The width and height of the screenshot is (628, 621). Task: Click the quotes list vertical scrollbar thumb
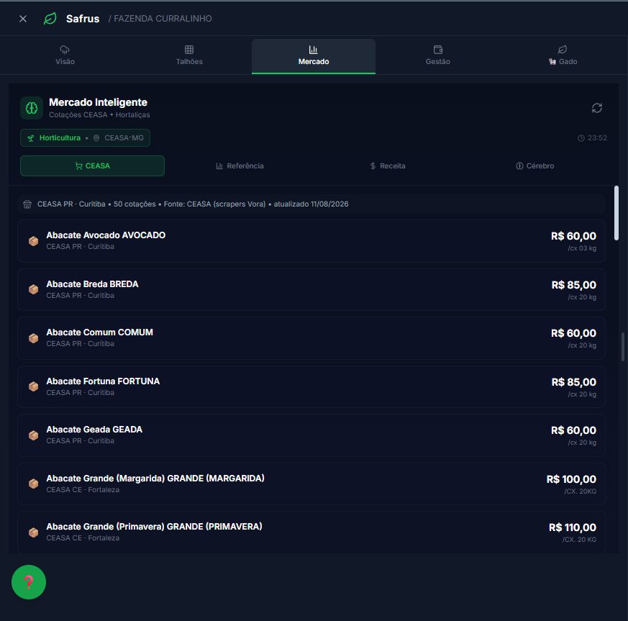(x=616, y=214)
